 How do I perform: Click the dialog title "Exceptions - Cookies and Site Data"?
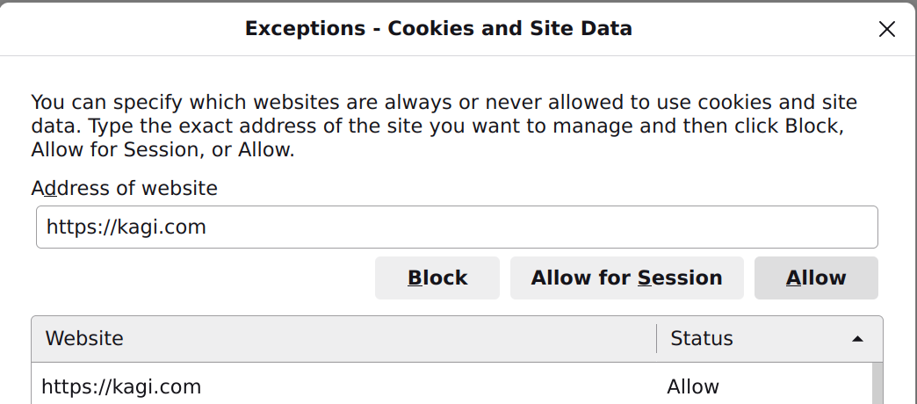pyautogui.click(x=438, y=28)
